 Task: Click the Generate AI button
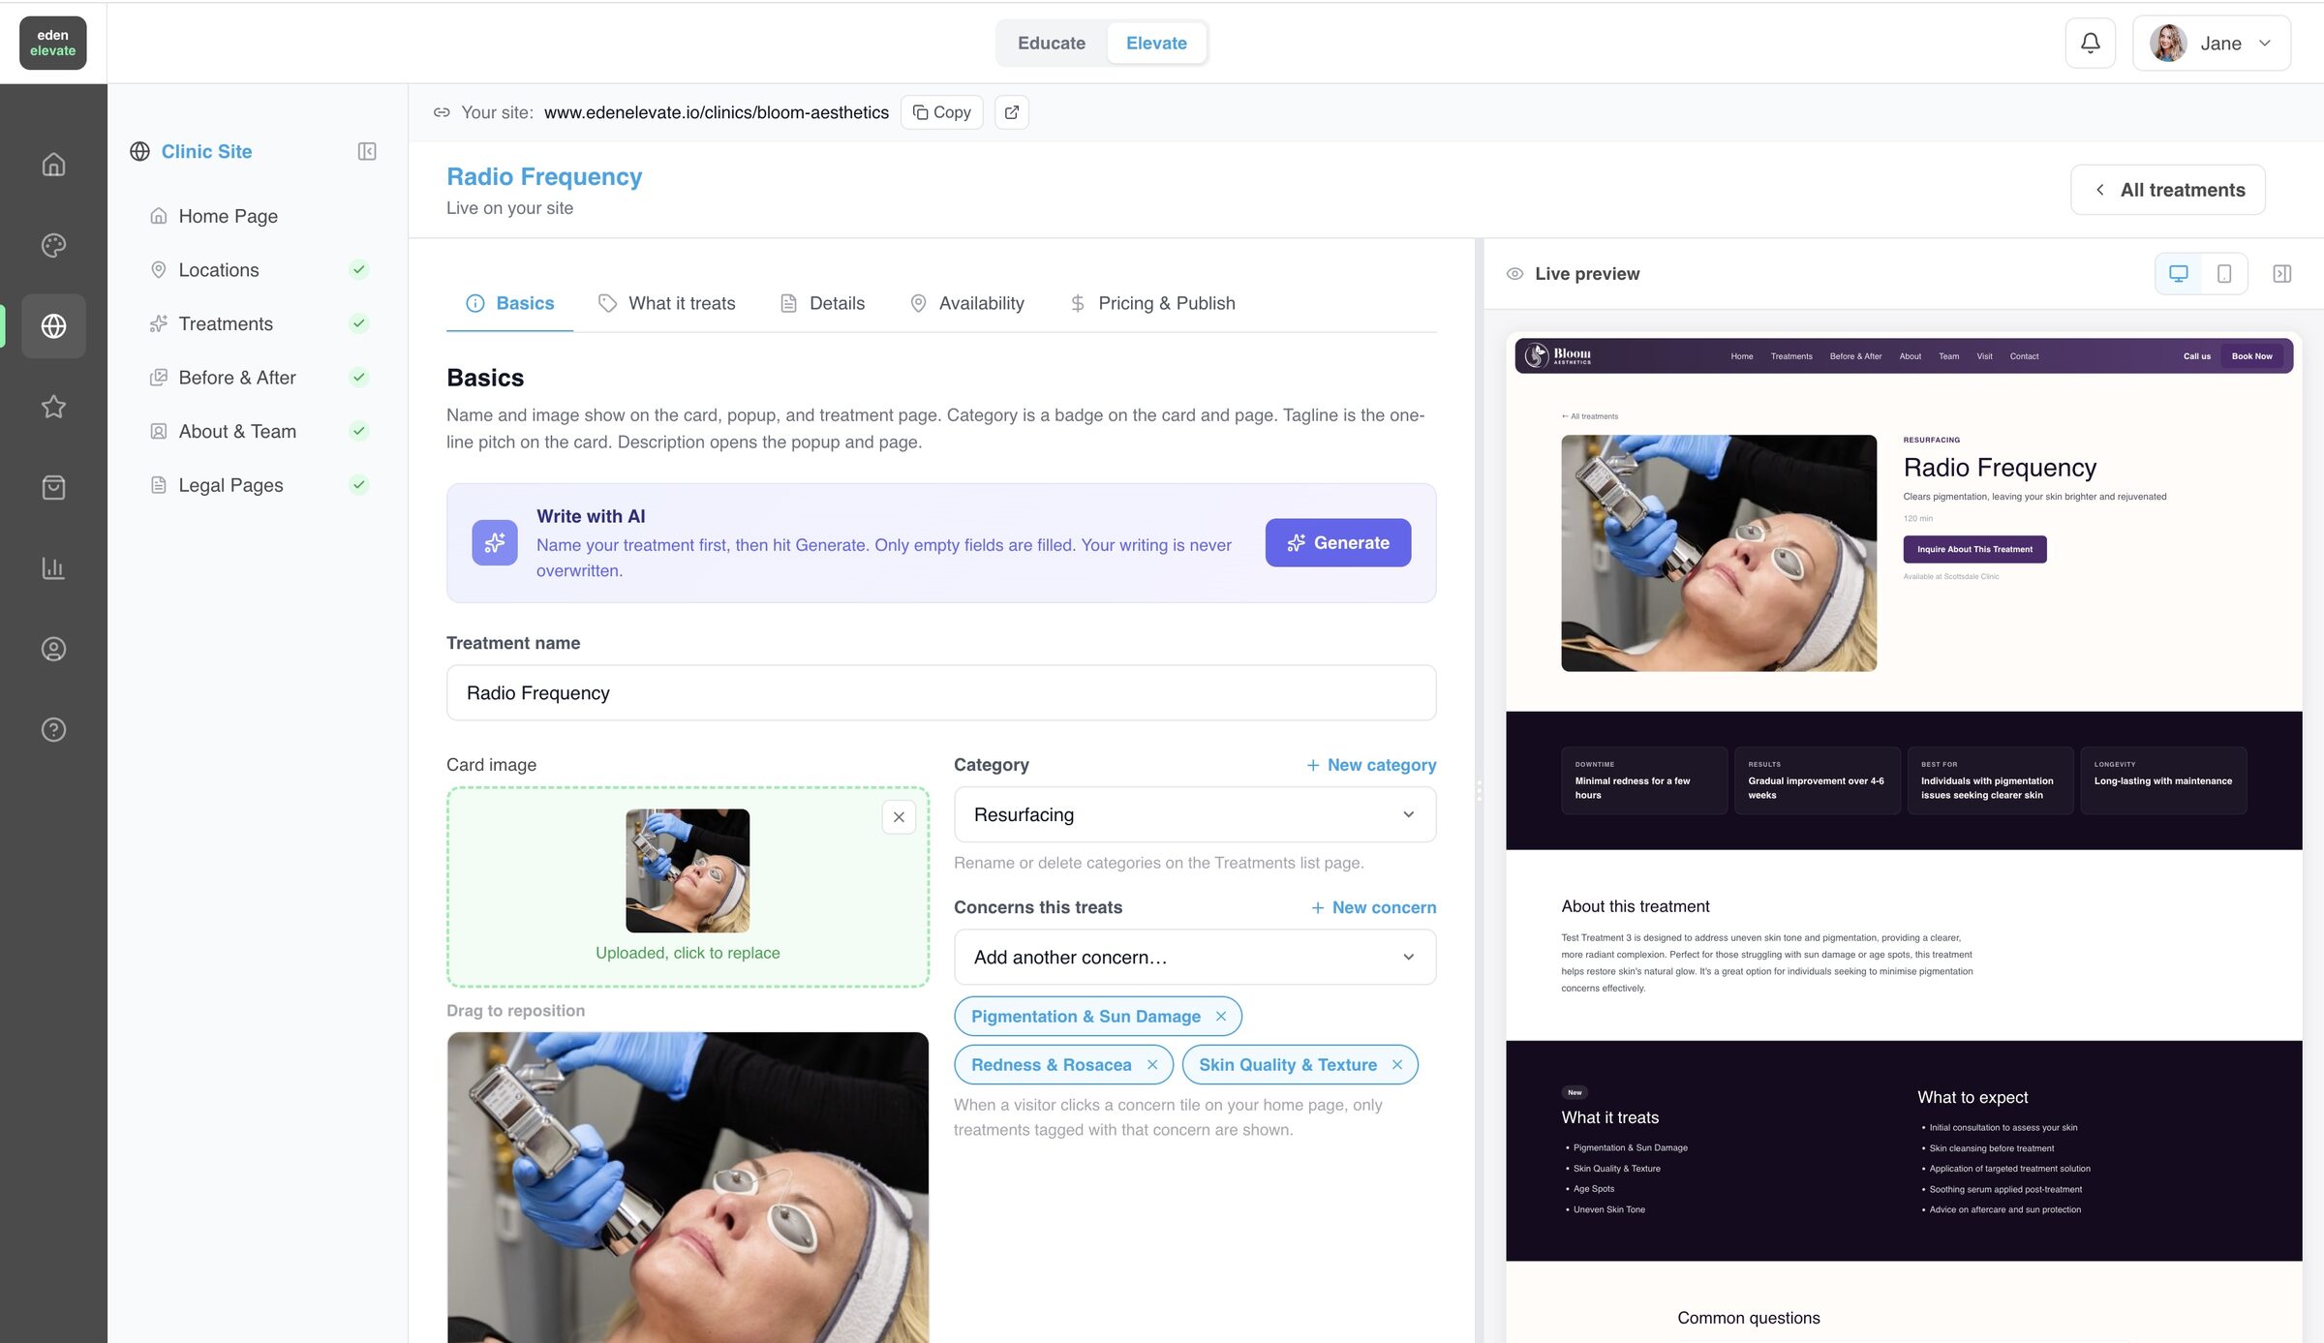pos(1338,542)
